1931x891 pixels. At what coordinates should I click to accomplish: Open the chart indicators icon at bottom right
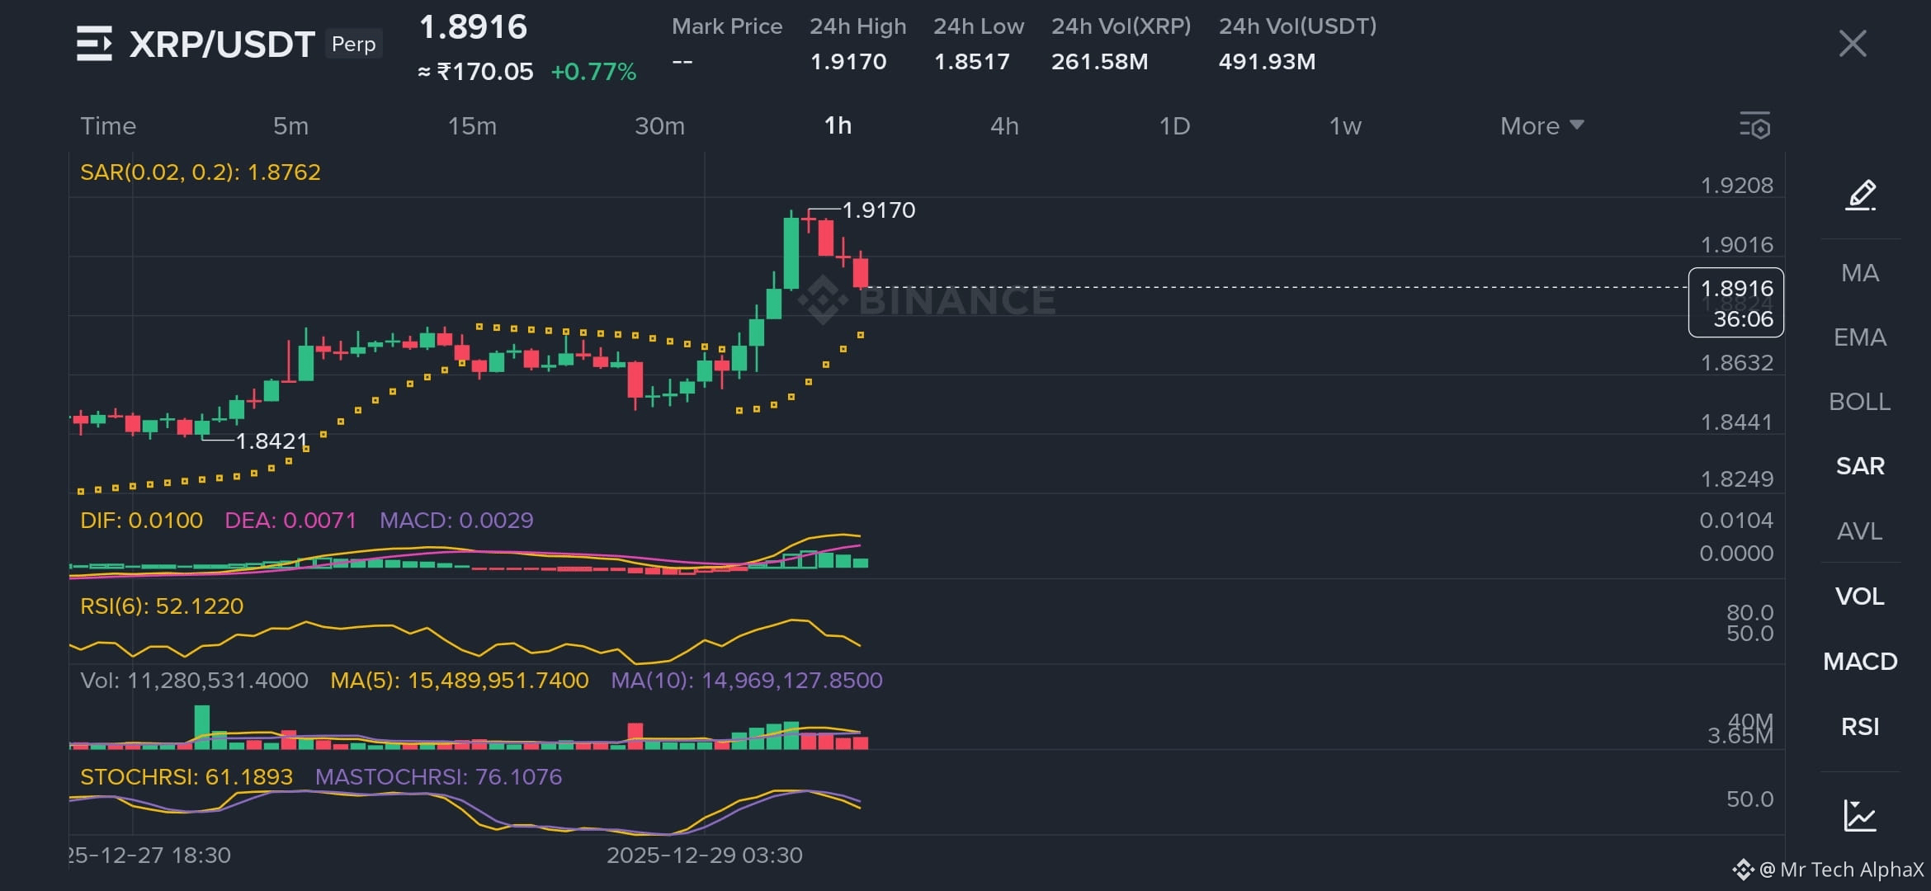[1860, 815]
